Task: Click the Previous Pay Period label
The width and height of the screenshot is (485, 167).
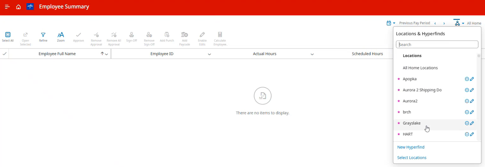Action: click(414, 23)
